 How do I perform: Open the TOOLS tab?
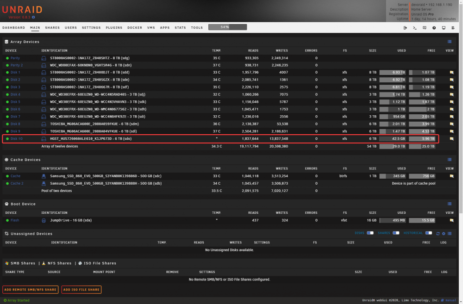(x=197, y=27)
